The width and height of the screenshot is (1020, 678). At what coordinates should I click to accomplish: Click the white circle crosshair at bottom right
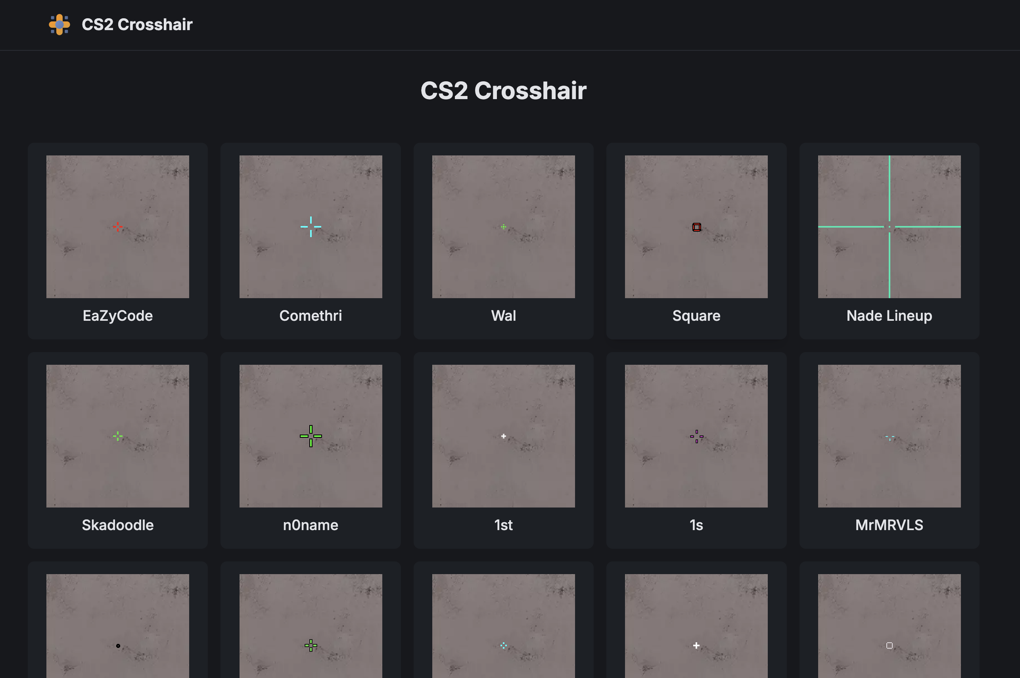click(889, 645)
